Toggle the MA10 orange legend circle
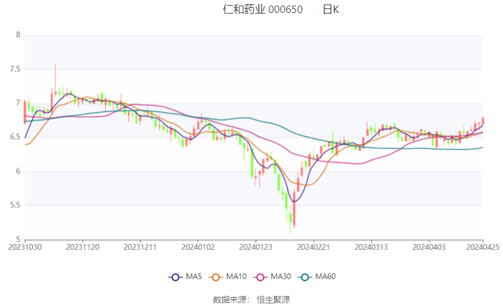 216,277
